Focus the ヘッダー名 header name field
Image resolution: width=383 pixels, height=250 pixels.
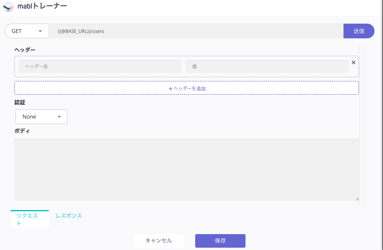click(x=100, y=66)
